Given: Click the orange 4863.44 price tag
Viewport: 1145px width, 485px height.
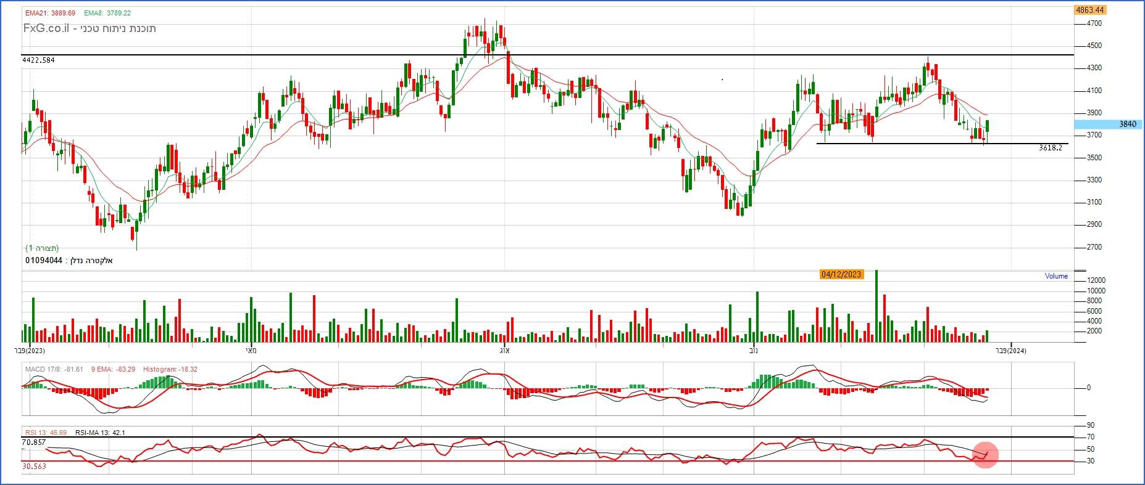Looking at the screenshot, I should pos(1089,10).
